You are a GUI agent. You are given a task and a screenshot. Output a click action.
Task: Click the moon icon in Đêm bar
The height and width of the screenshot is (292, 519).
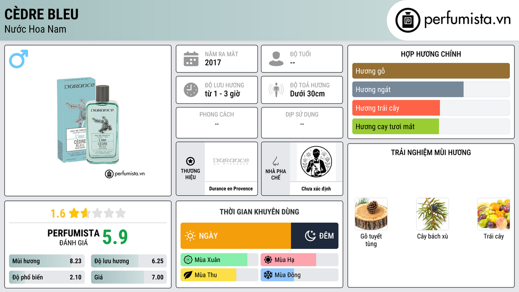tap(310, 236)
